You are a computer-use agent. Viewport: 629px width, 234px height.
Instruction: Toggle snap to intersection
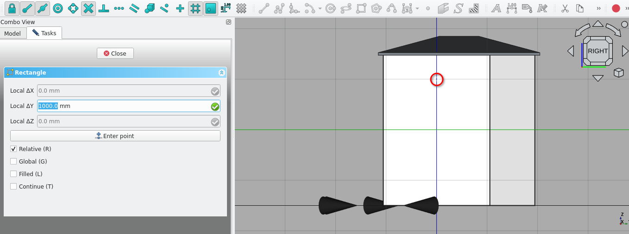click(x=88, y=8)
